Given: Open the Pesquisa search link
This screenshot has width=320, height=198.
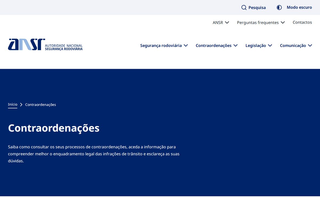Looking at the screenshot, I should point(254,7).
